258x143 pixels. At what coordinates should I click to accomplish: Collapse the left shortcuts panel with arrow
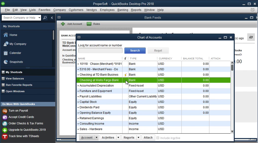pyautogui.click(x=52, y=18)
